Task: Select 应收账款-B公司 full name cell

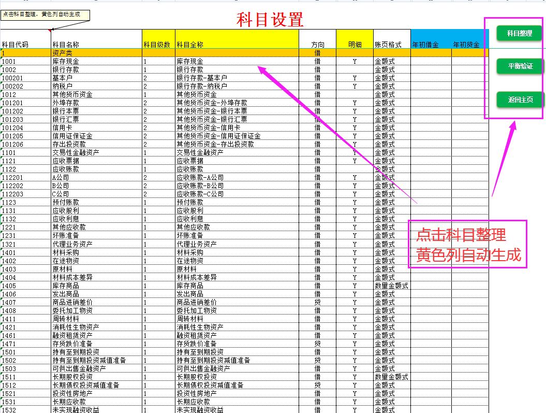Action: (237, 186)
